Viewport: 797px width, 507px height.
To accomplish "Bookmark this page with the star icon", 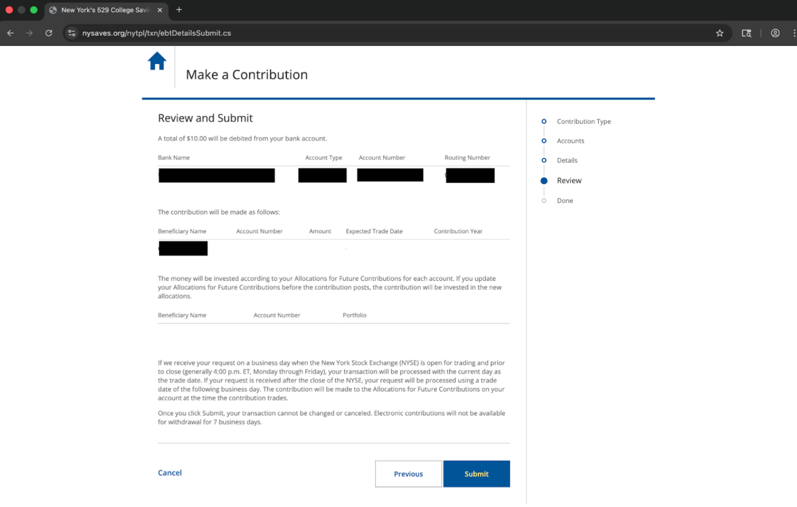I will tap(720, 33).
